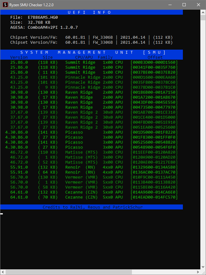Click the vertical scrollbar thumb
This screenshot has height=275, width=206.
point(203,18)
